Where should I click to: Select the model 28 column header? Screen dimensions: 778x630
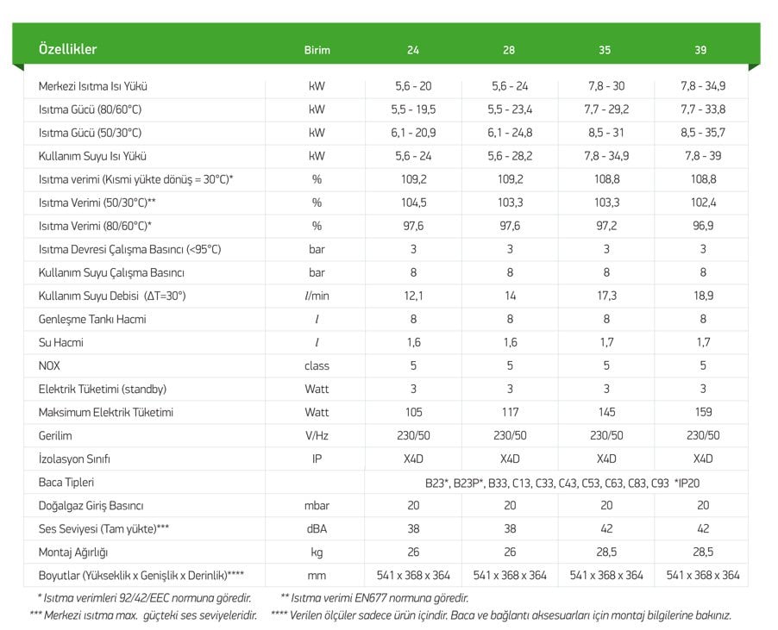click(509, 50)
